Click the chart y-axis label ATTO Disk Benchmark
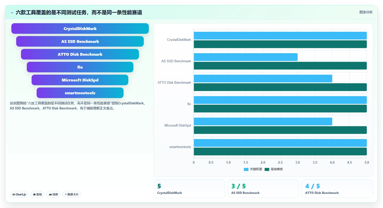 tap(174, 83)
